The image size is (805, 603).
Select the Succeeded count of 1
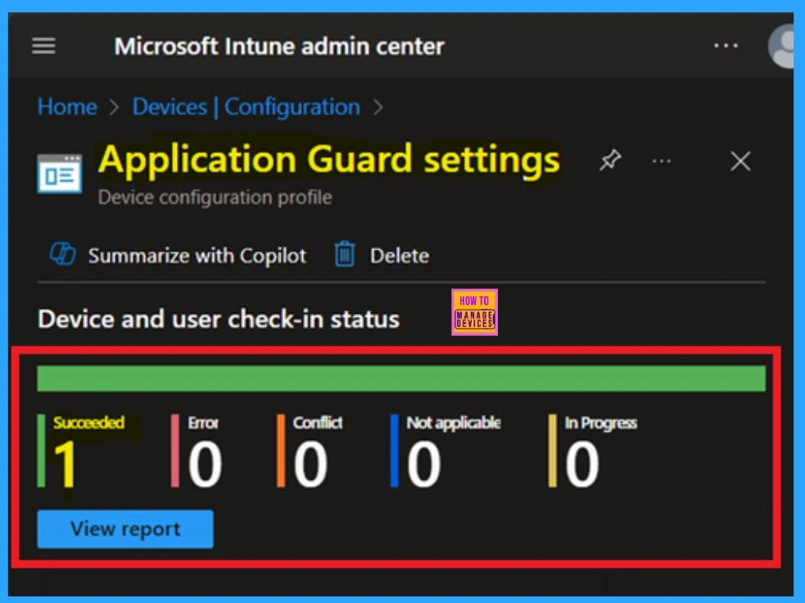coord(66,465)
